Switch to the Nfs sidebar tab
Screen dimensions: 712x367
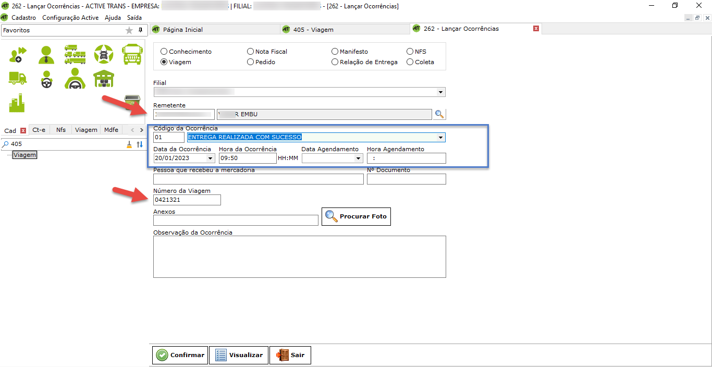61,130
